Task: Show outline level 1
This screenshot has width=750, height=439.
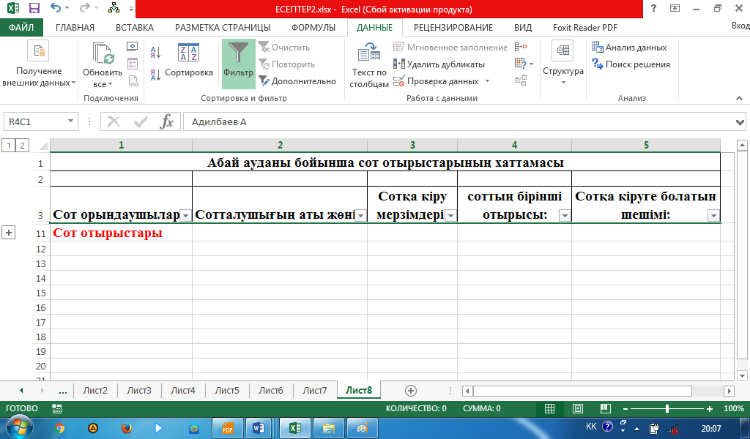Action: (x=9, y=145)
